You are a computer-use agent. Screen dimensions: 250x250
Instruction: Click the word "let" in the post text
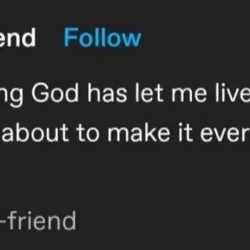(x=149, y=93)
